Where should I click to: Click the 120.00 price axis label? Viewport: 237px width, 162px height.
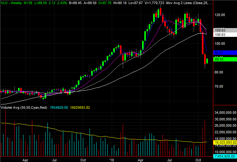click(x=220, y=15)
